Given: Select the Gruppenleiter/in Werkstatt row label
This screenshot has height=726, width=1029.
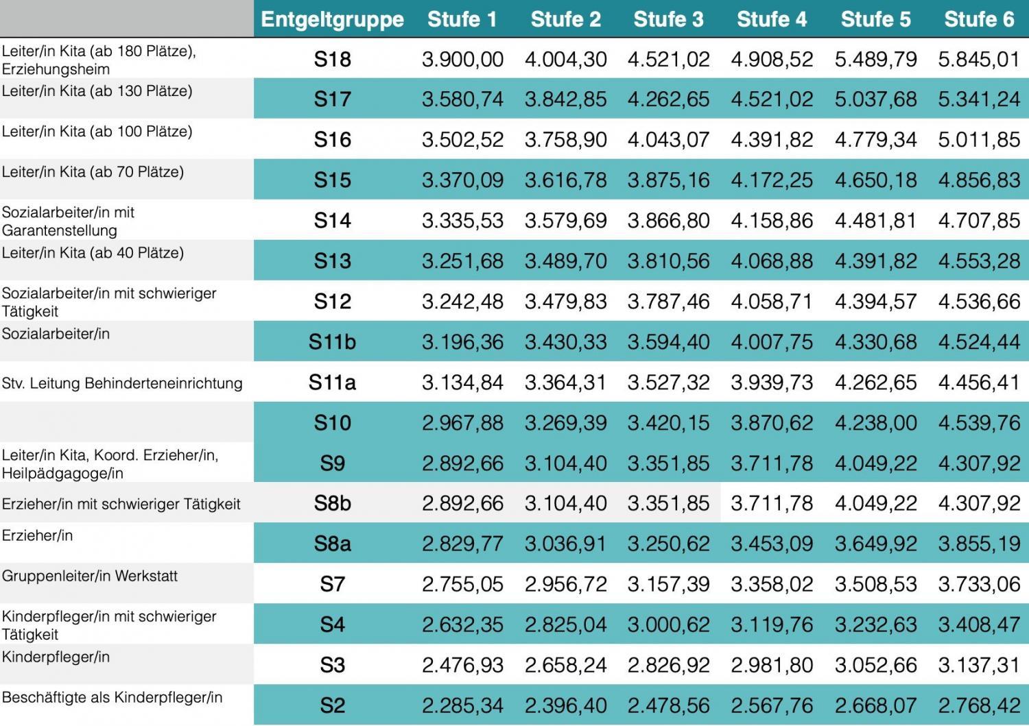Looking at the screenshot, I should pyautogui.click(x=90, y=576).
